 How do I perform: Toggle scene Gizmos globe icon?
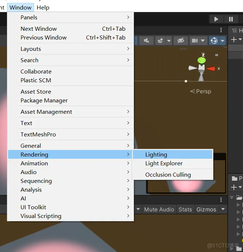point(214,41)
